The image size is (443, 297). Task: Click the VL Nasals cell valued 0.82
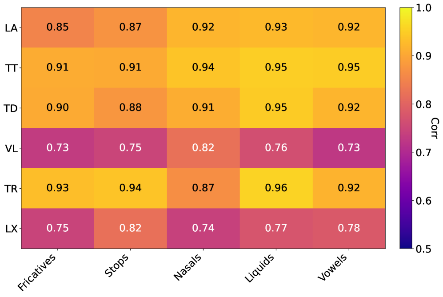[203, 148]
